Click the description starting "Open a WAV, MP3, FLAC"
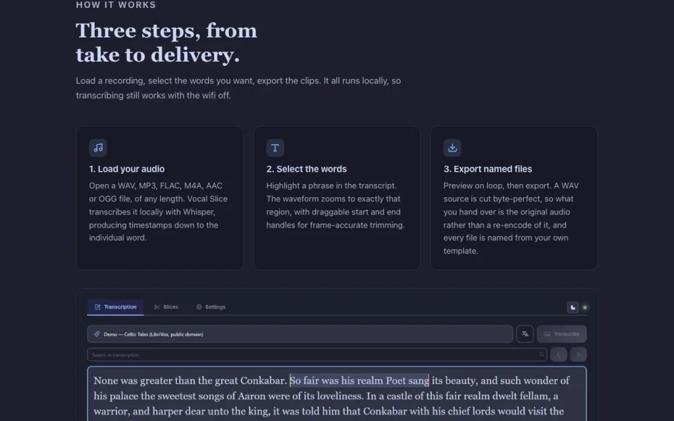674x421 pixels. (159, 212)
